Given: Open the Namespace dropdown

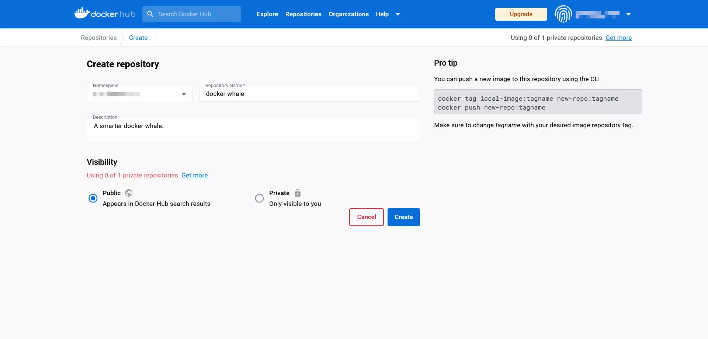Looking at the screenshot, I should [x=183, y=94].
